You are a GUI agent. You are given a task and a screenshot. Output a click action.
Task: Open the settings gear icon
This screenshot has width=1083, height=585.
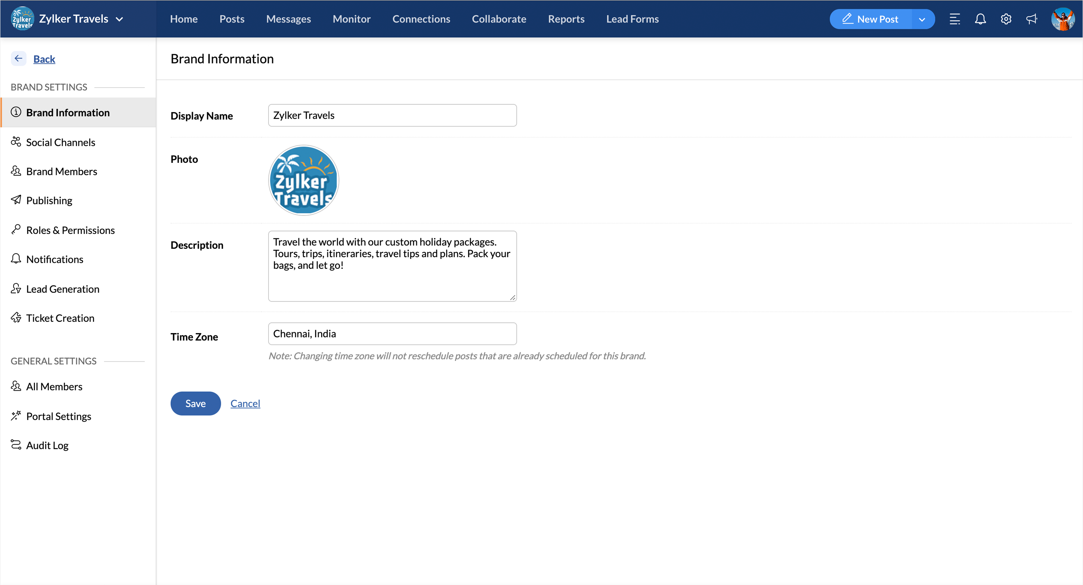click(x=1006, y=19)
